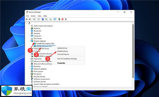Select the Cameras category icon

pyautogui.click(x=32, y=33)
